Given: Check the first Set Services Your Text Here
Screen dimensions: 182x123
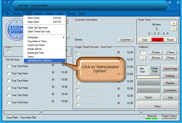Looking at the screenshot, I should 9,66.
